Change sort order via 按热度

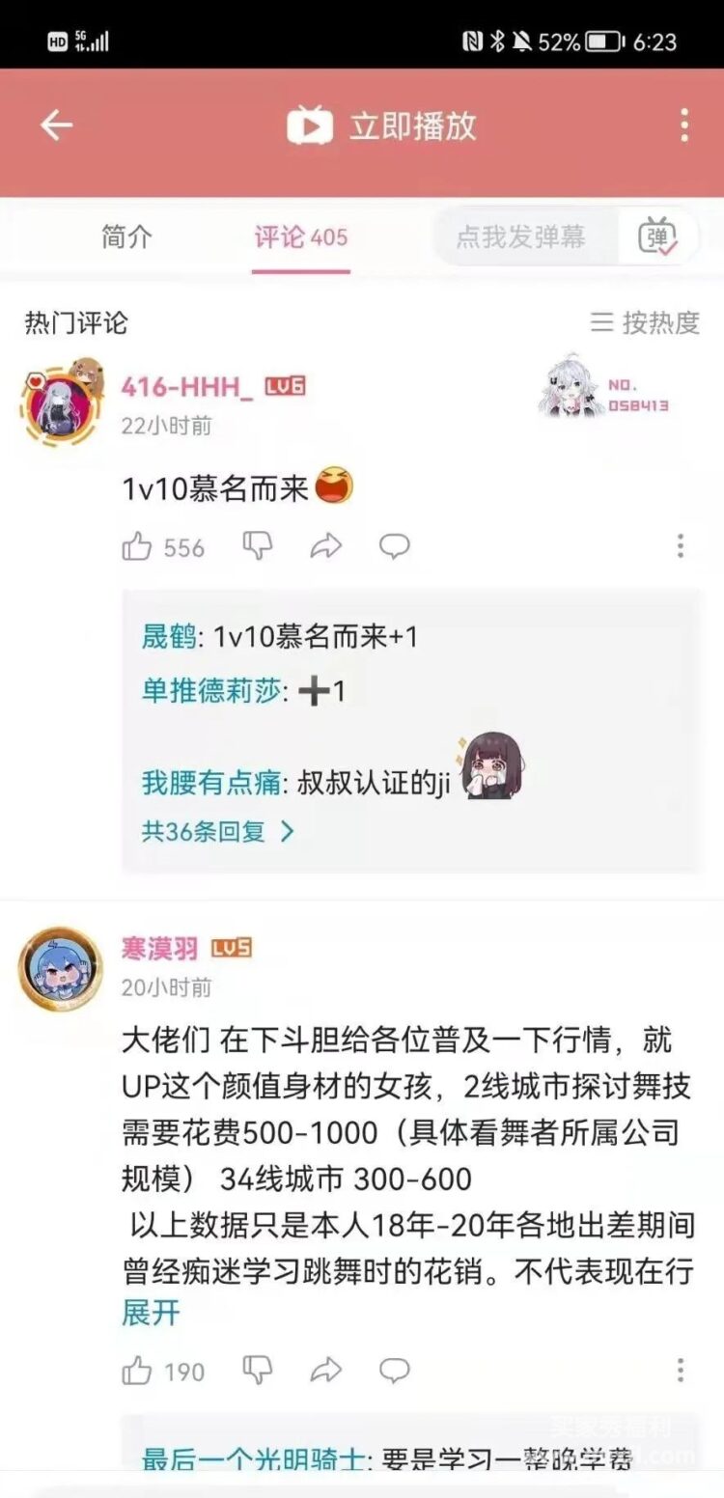pos(645,322)
